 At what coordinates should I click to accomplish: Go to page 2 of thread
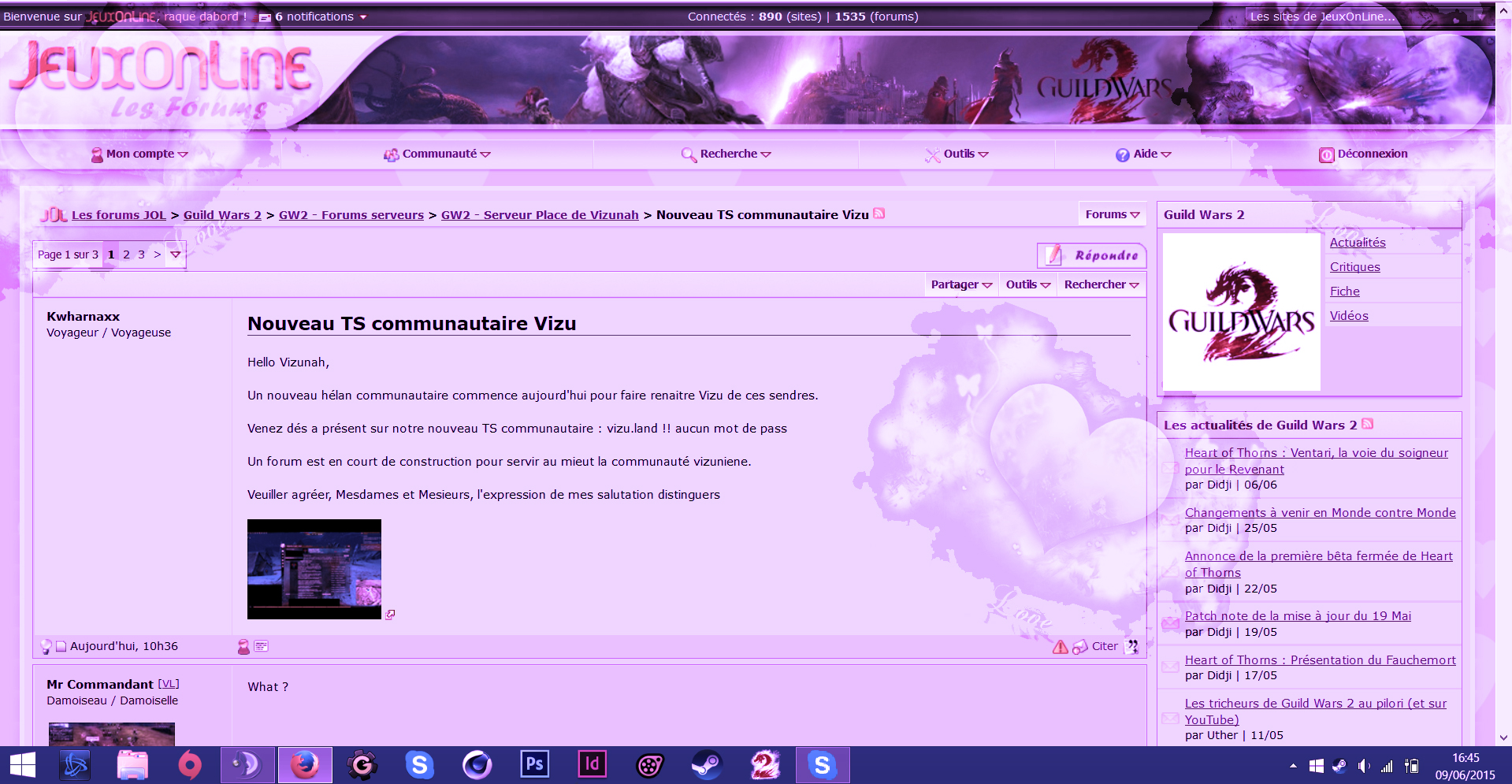coord(126,255)
